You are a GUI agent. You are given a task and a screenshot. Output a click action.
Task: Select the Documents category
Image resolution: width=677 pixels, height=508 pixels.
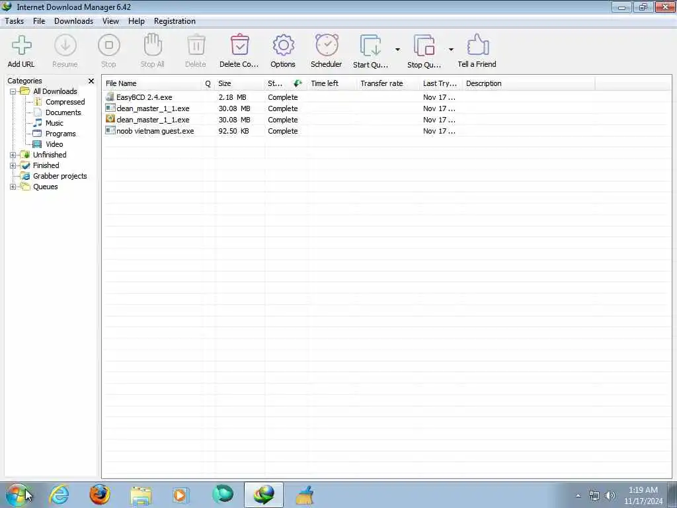(x=63, y=112)
